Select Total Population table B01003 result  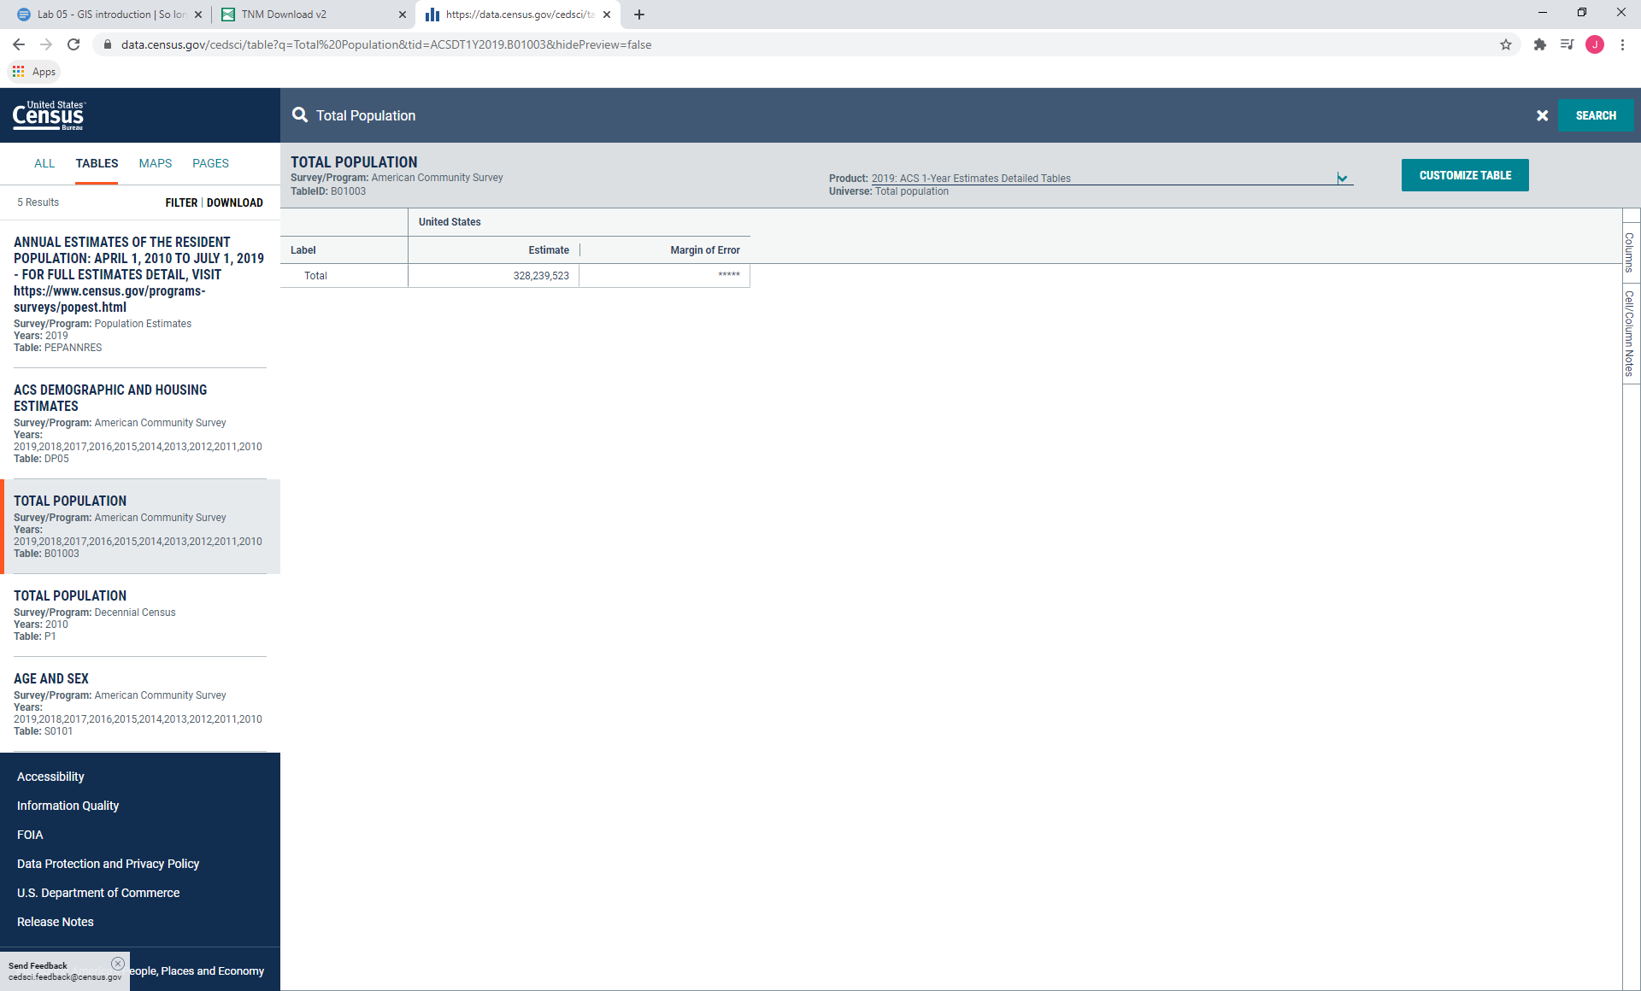click(139, 526)
